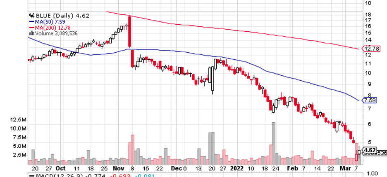Click the volume bars icon in the legend

click(31, 33)
